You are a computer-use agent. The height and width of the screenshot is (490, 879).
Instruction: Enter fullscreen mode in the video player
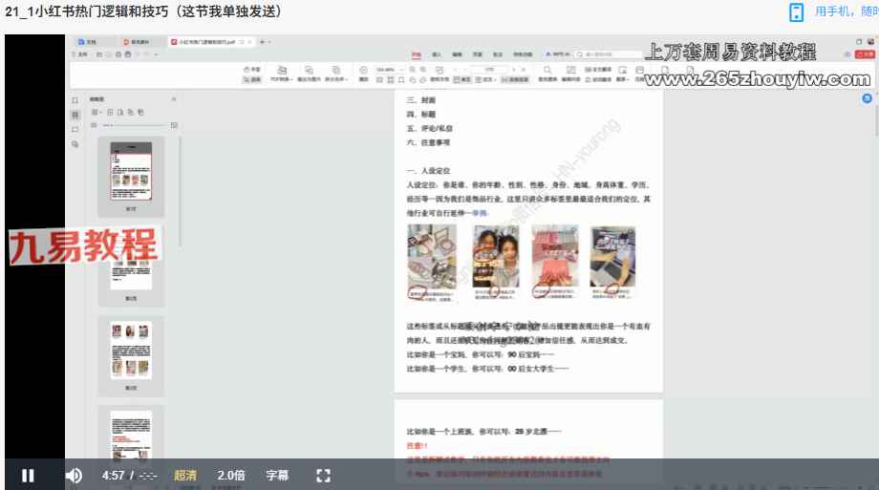[324, 476]
